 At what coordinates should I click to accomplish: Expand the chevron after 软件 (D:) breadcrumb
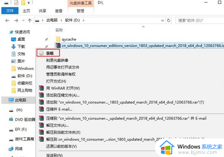pyautogui.click(x=84, y=20)
